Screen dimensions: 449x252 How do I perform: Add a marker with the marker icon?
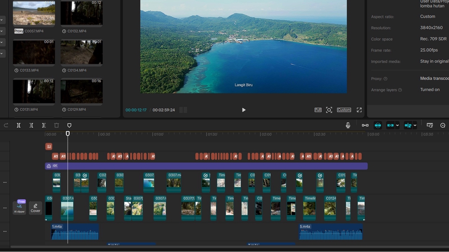[69, 126]
